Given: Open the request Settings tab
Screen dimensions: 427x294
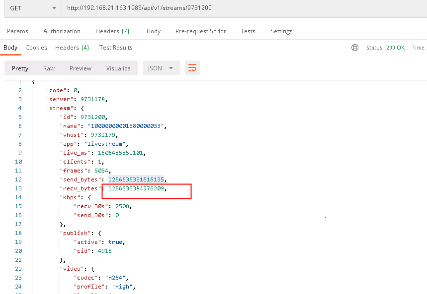Looking at the screenshot, I should (281, 31).
